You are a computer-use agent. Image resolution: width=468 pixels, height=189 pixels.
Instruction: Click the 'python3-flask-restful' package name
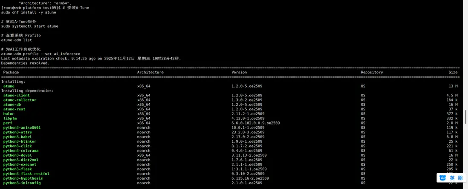tap(26, 174)
